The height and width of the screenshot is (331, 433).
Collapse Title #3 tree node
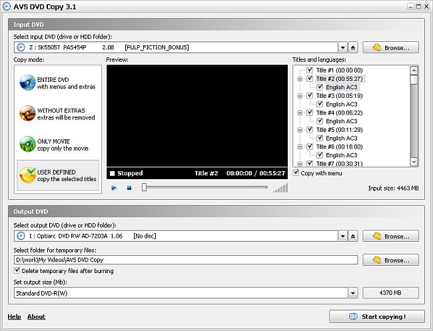click(x=300, y=96)
